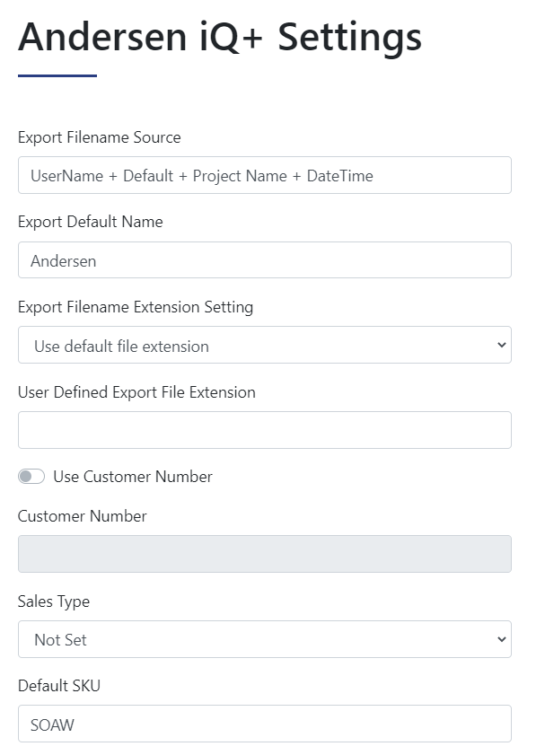
Task: Open the Export Filename Extension Setting dropdown
Action: (264, 345)
